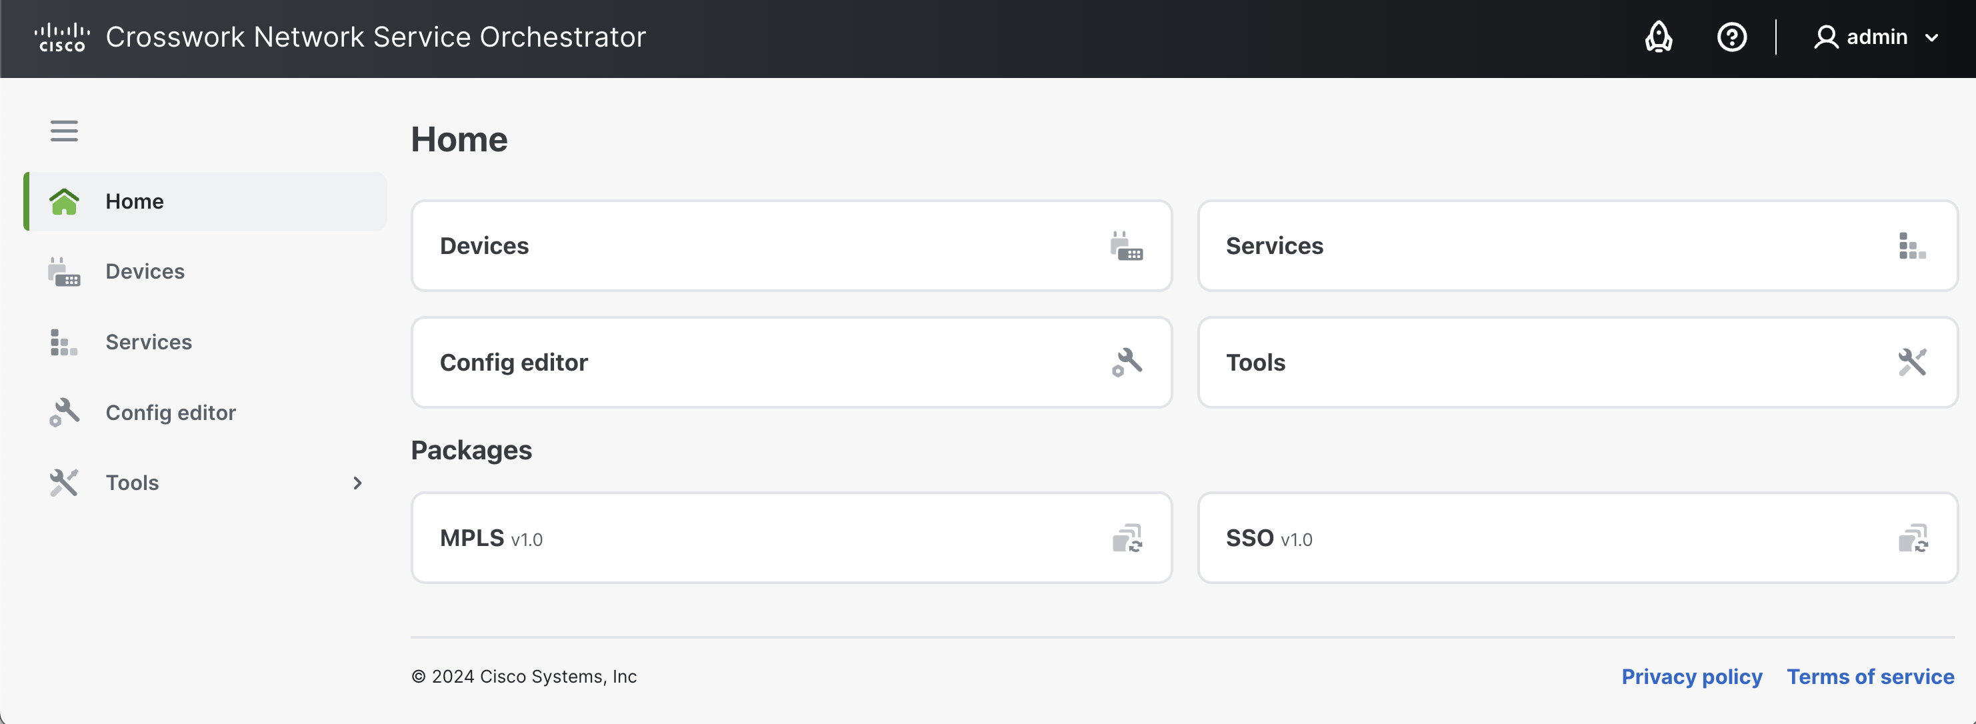Click the SSO package reload icon

pos(1912,539)
